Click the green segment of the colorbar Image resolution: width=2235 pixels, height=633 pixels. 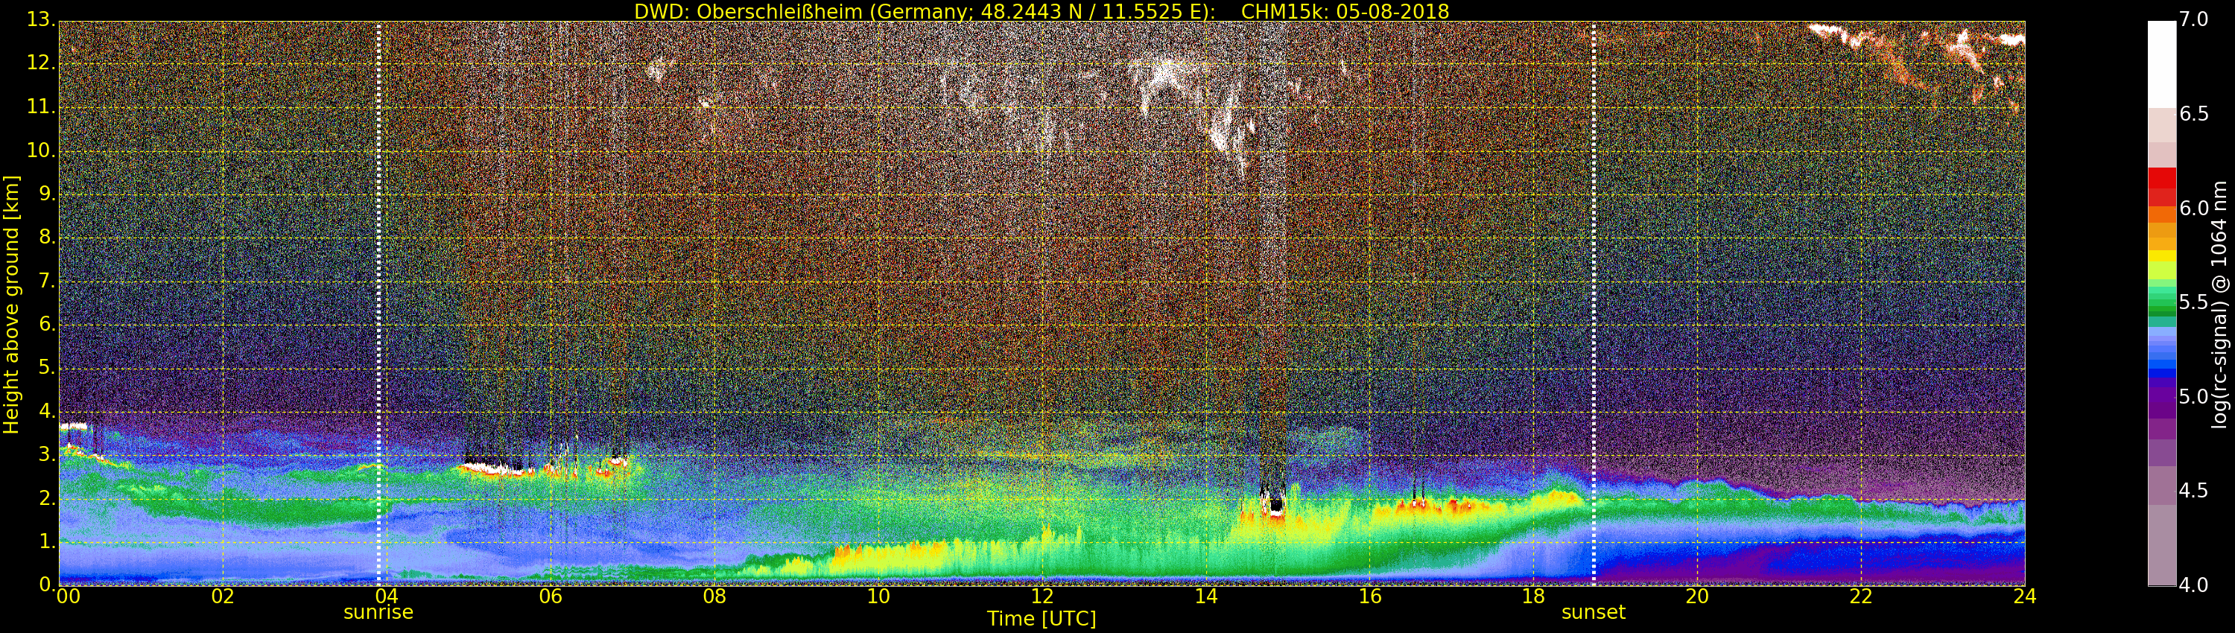[x=2161, y=299]
